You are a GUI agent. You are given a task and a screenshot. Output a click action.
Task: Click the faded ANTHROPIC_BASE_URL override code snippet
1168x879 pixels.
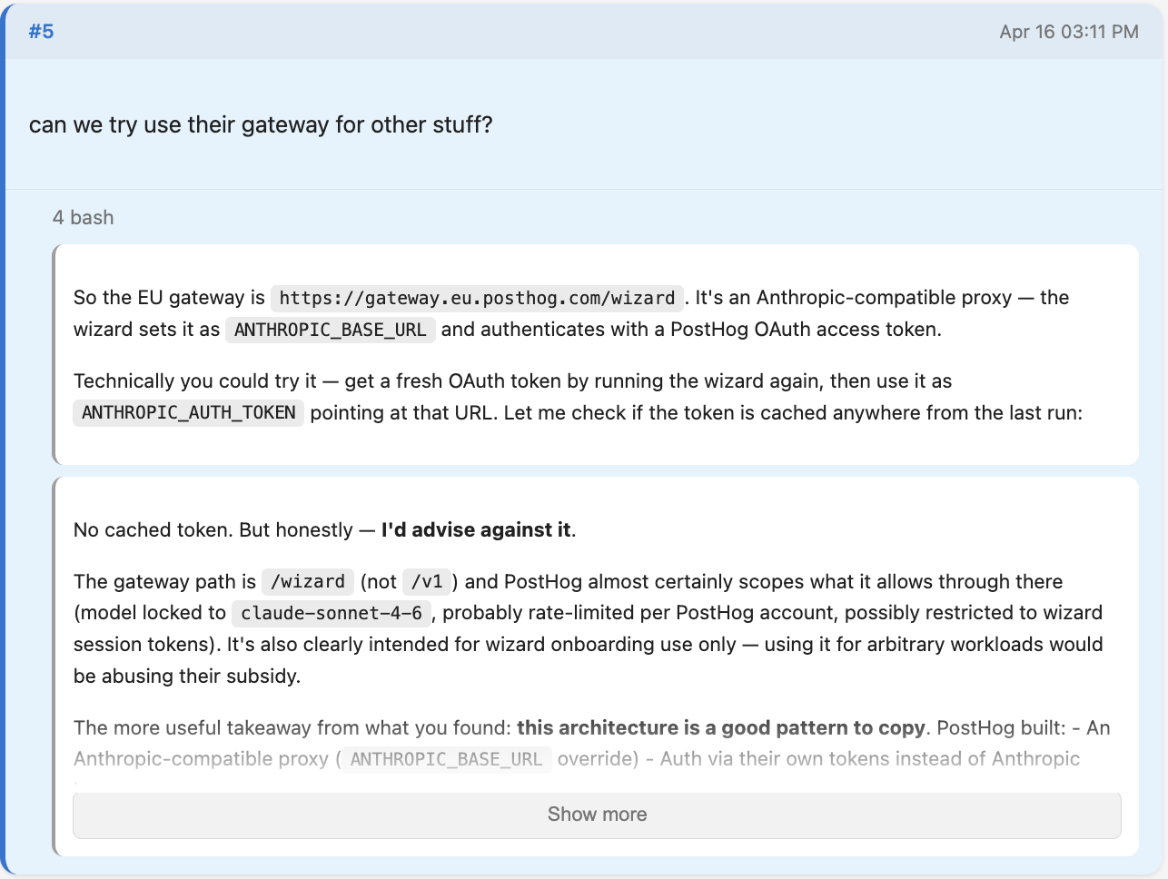tap(446, 759)
